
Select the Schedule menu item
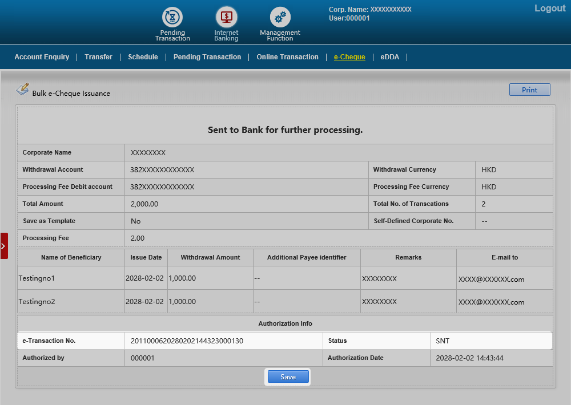point(143,57)
